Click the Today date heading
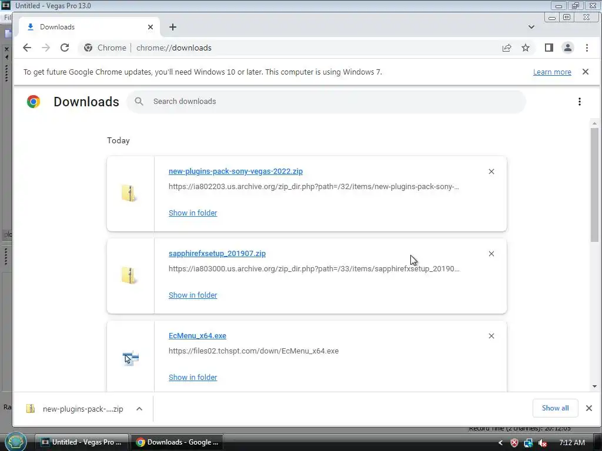This screenshot has width=602, height=451. tap(118, 140)
